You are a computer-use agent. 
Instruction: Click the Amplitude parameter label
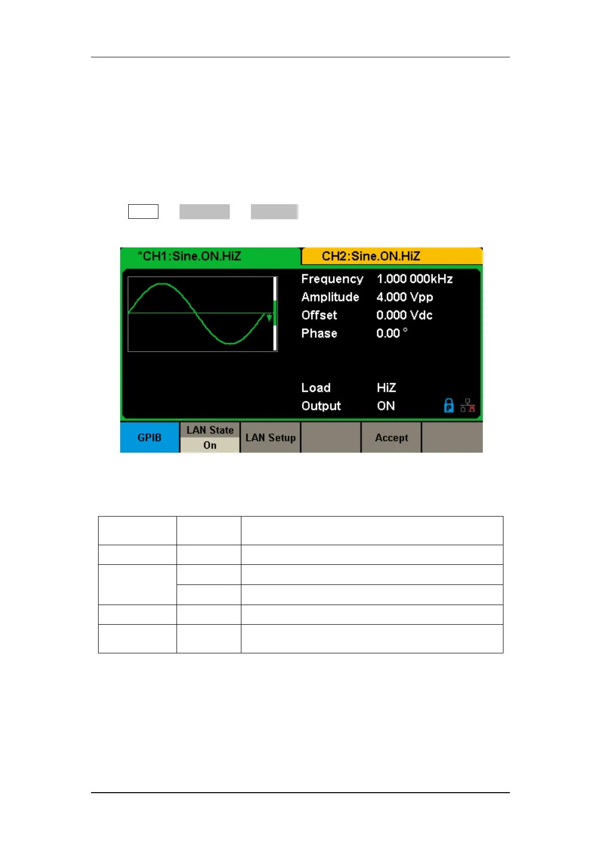click(330, 297)
